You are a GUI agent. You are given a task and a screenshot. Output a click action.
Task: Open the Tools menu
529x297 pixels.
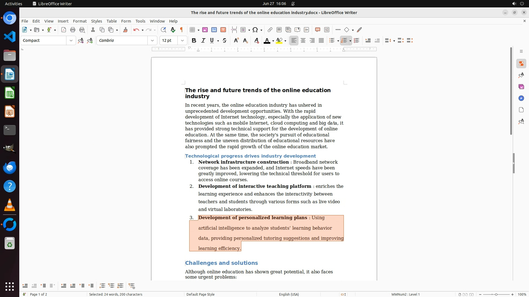point(140,21)
